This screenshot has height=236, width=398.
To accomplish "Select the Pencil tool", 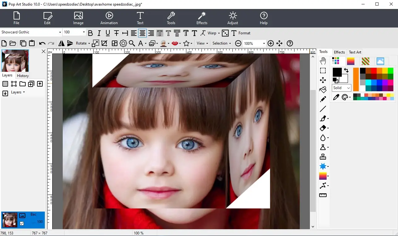I will click(x=323, y=99).
